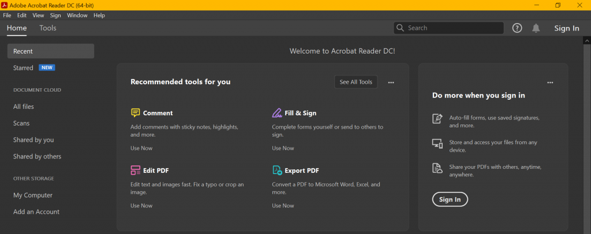591x234 pixels.
Task: Open the Window menu
Action: [77, 16]
